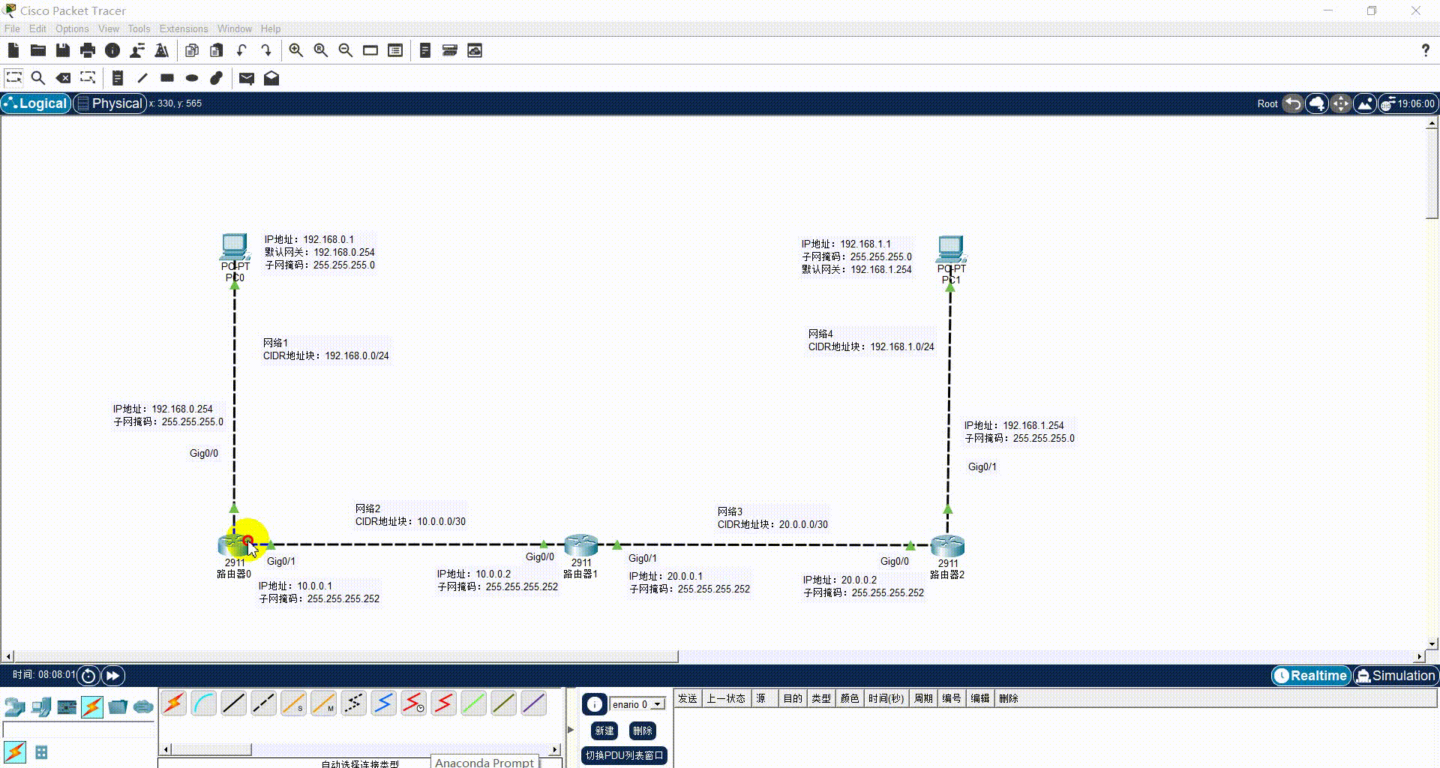Select PC0 device on canvas

tap(235, 247)
